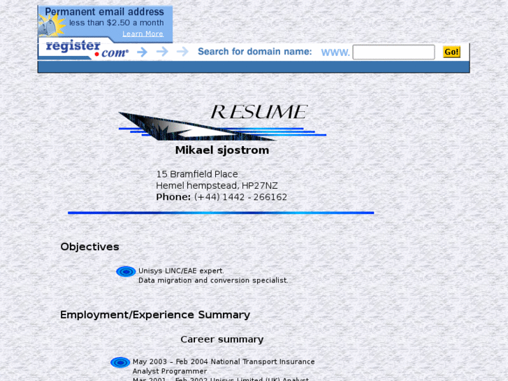Viewport: 508px width, 381px height.
Task: Click the domain name search input field
Action: tap(393, 52)
